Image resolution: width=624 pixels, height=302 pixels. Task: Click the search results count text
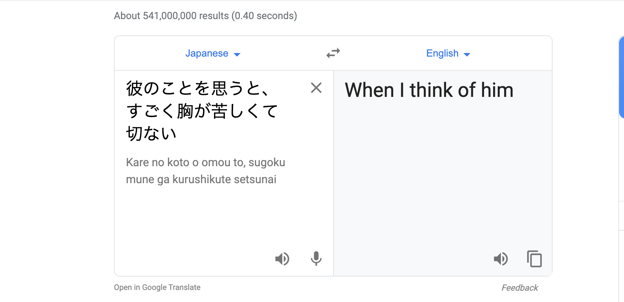pyautogui.click(x=206, y=16)
